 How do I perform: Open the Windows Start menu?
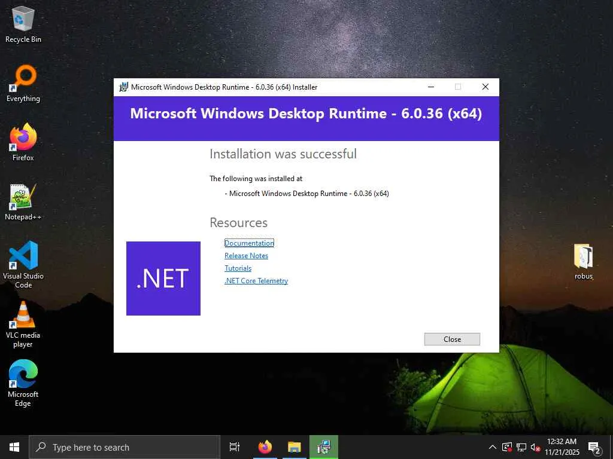[14, 447]
